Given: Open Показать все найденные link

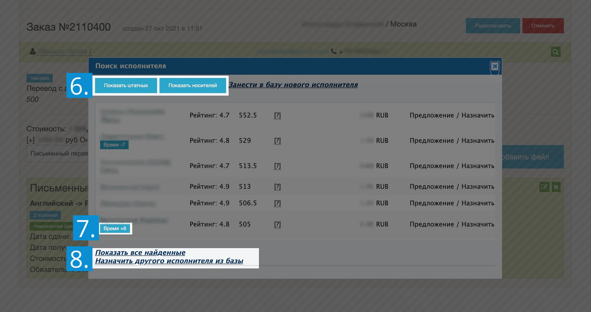Looking at the screenshot, I should click(x=140, y=253).
